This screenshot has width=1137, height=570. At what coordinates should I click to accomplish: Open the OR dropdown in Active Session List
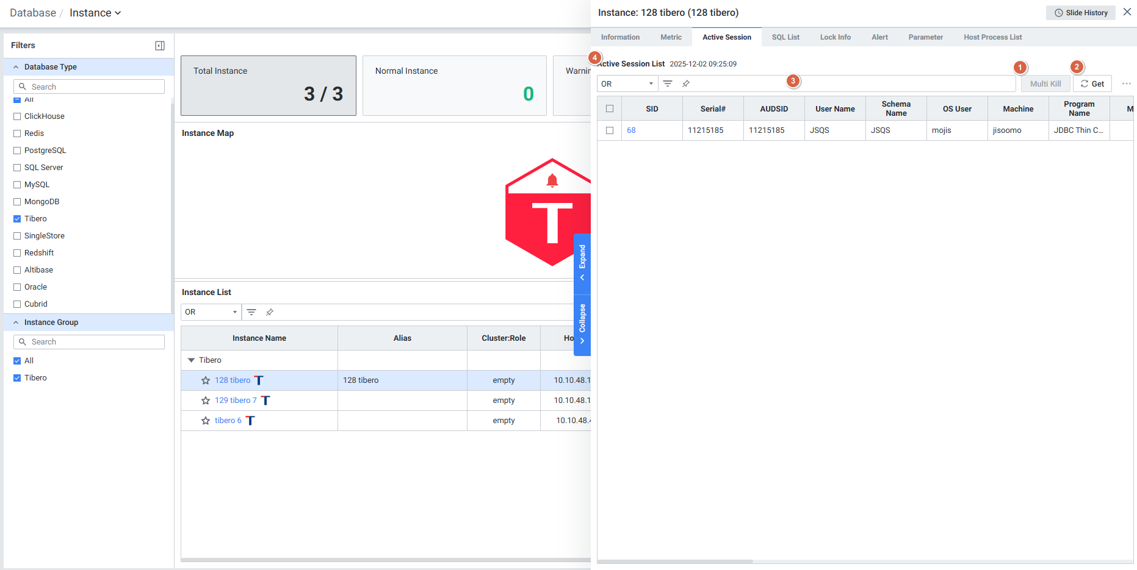(627, 84)
